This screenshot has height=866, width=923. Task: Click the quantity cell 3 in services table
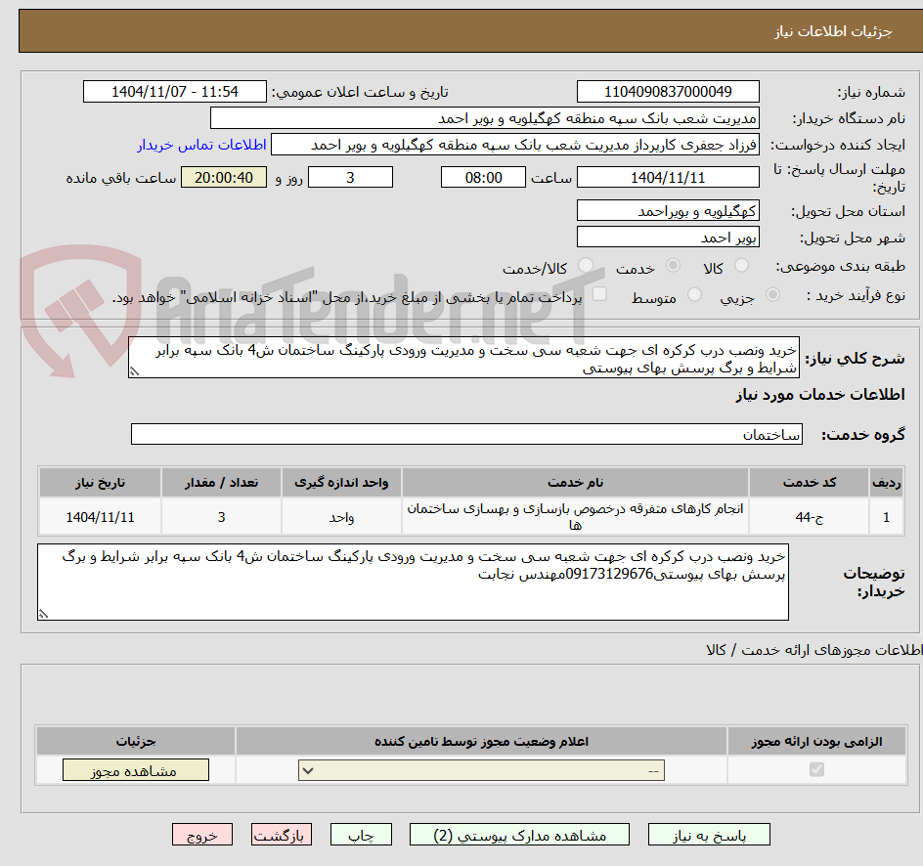coord(221,517)
